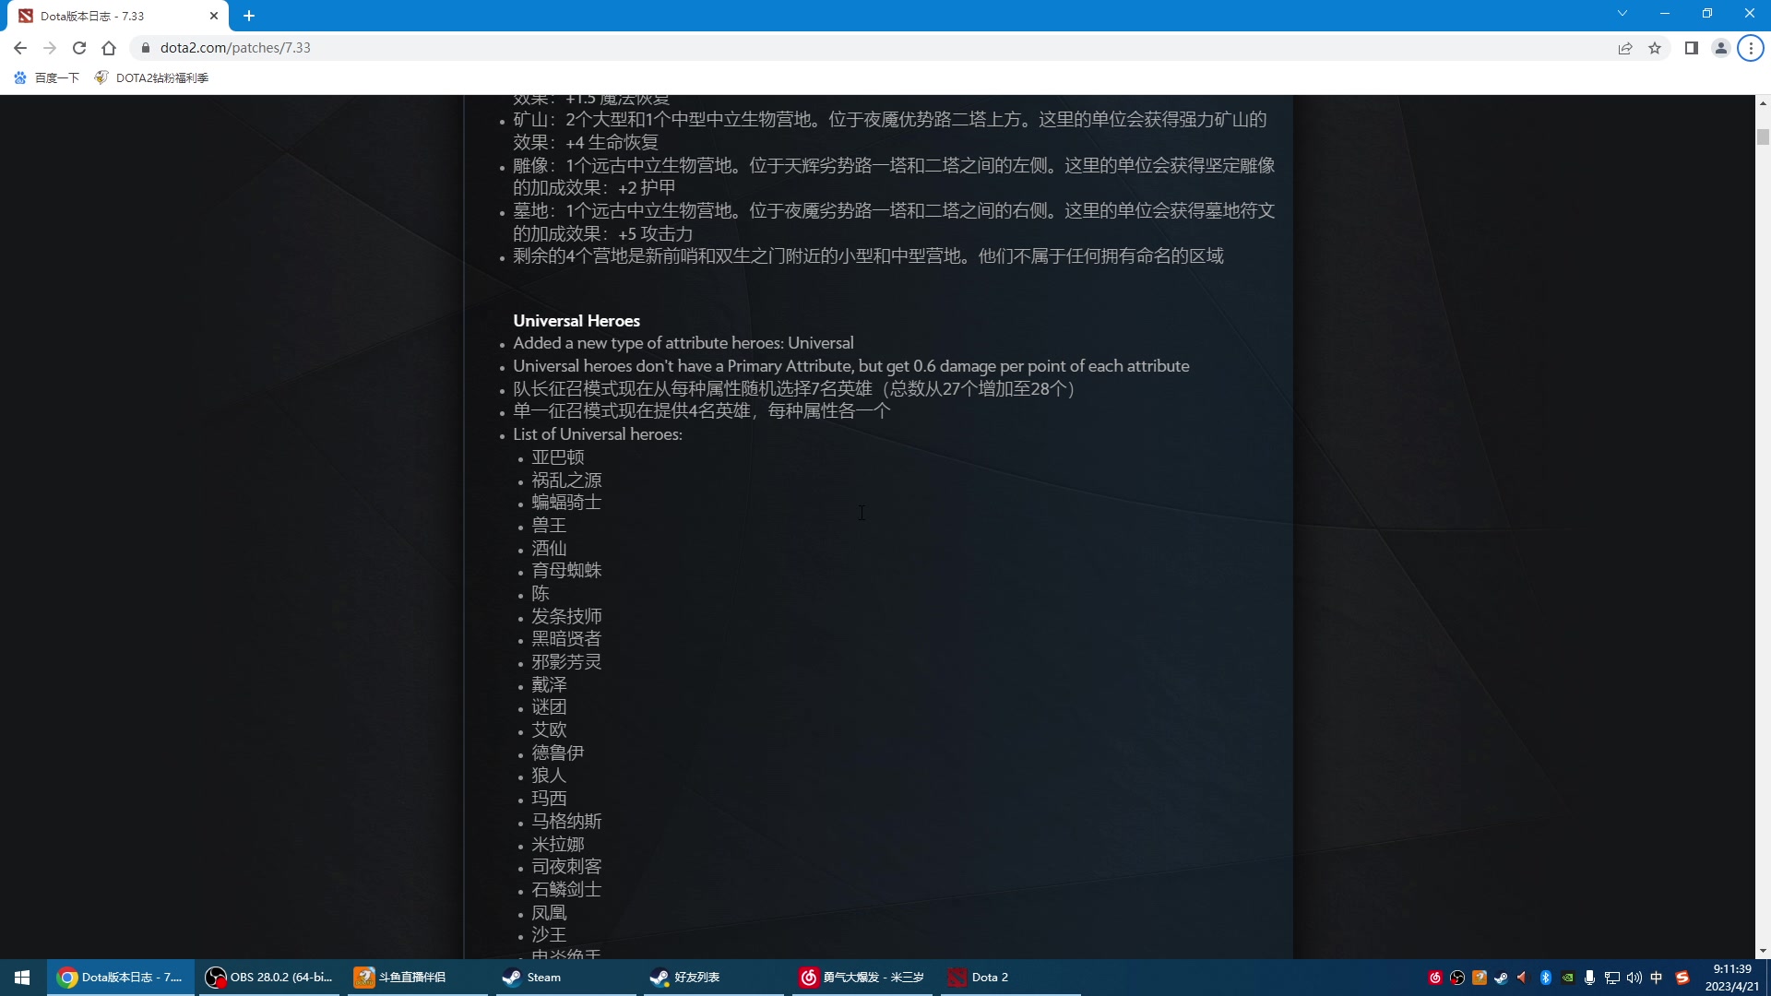1771x996 pixels.
Task: Open the browser side panel
Action: click(1692, 48)
